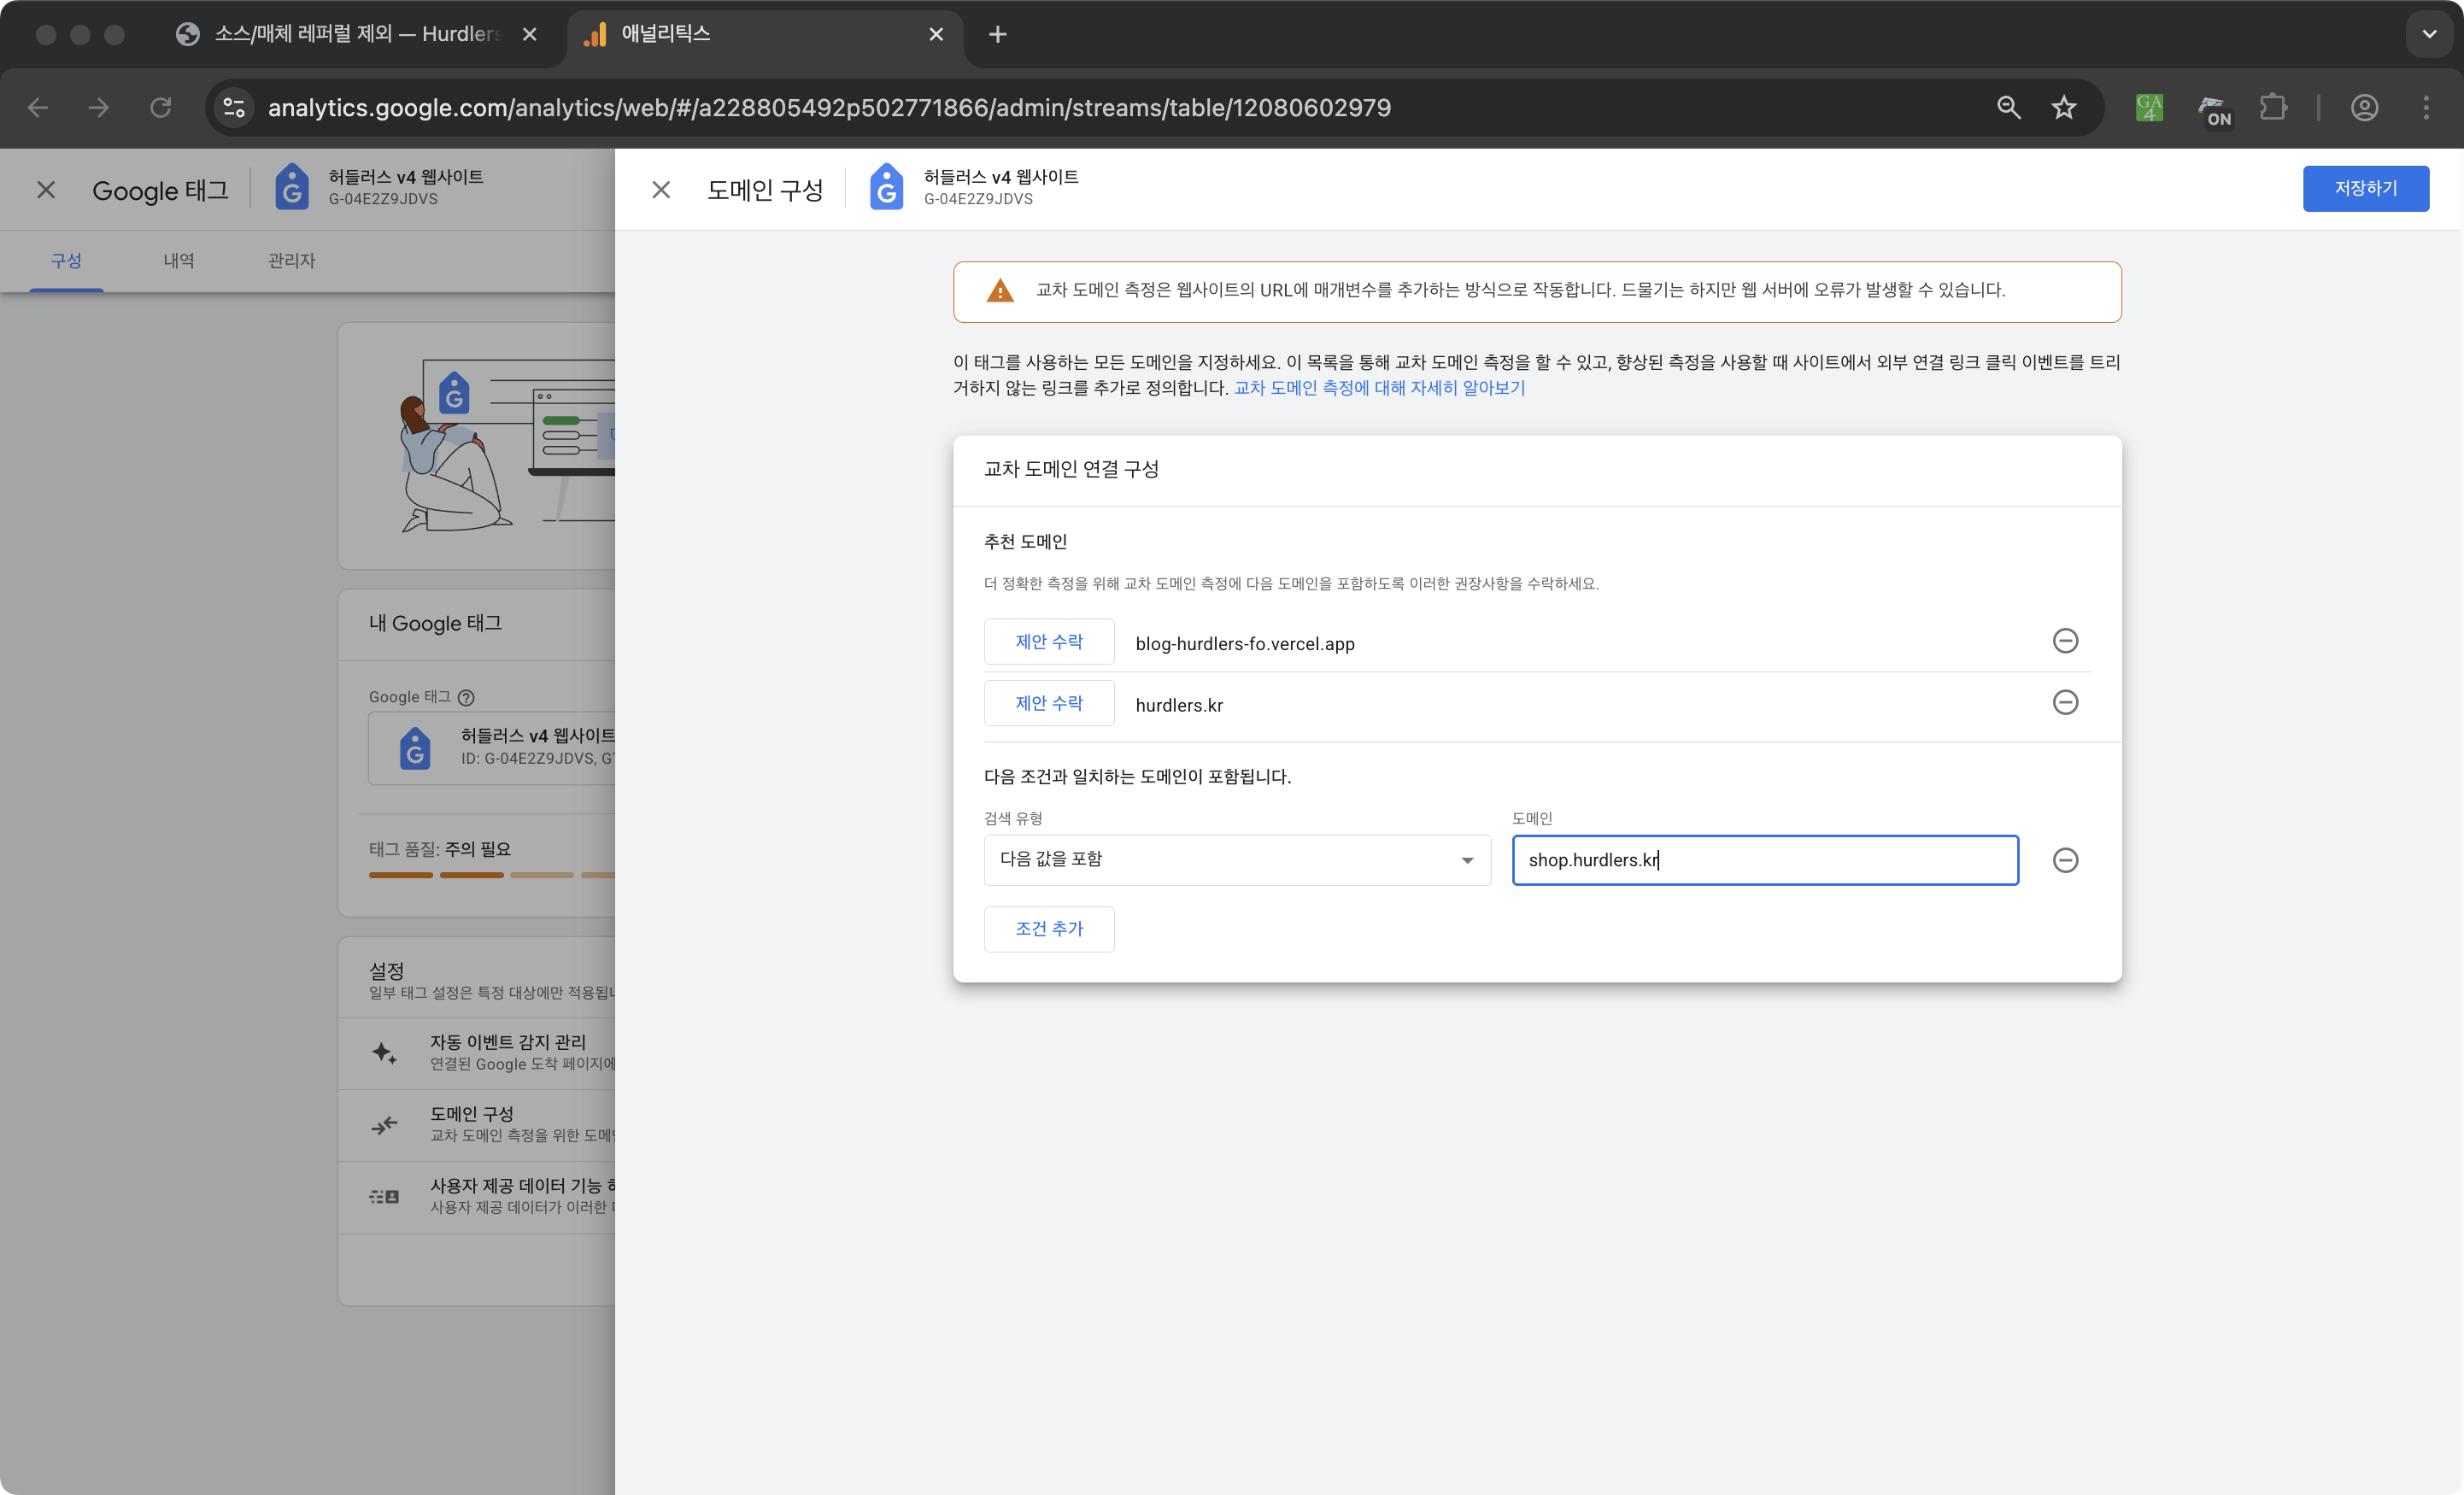The height and width of the screenshot is (1495, 2464).
Task: Expand the tab search dropdown
Action: click(2429, 35)
